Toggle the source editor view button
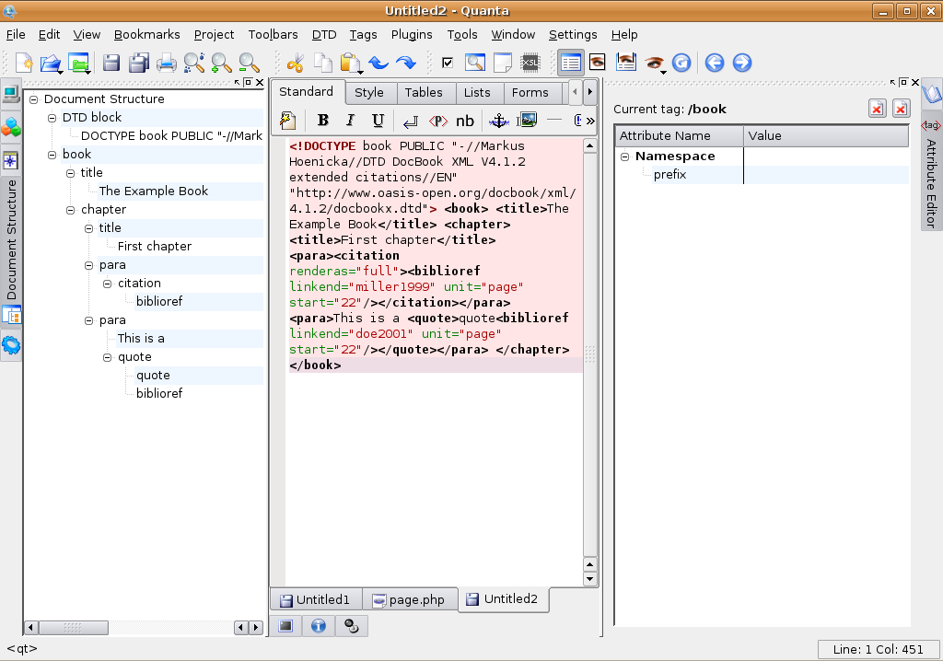 [570, 63]
